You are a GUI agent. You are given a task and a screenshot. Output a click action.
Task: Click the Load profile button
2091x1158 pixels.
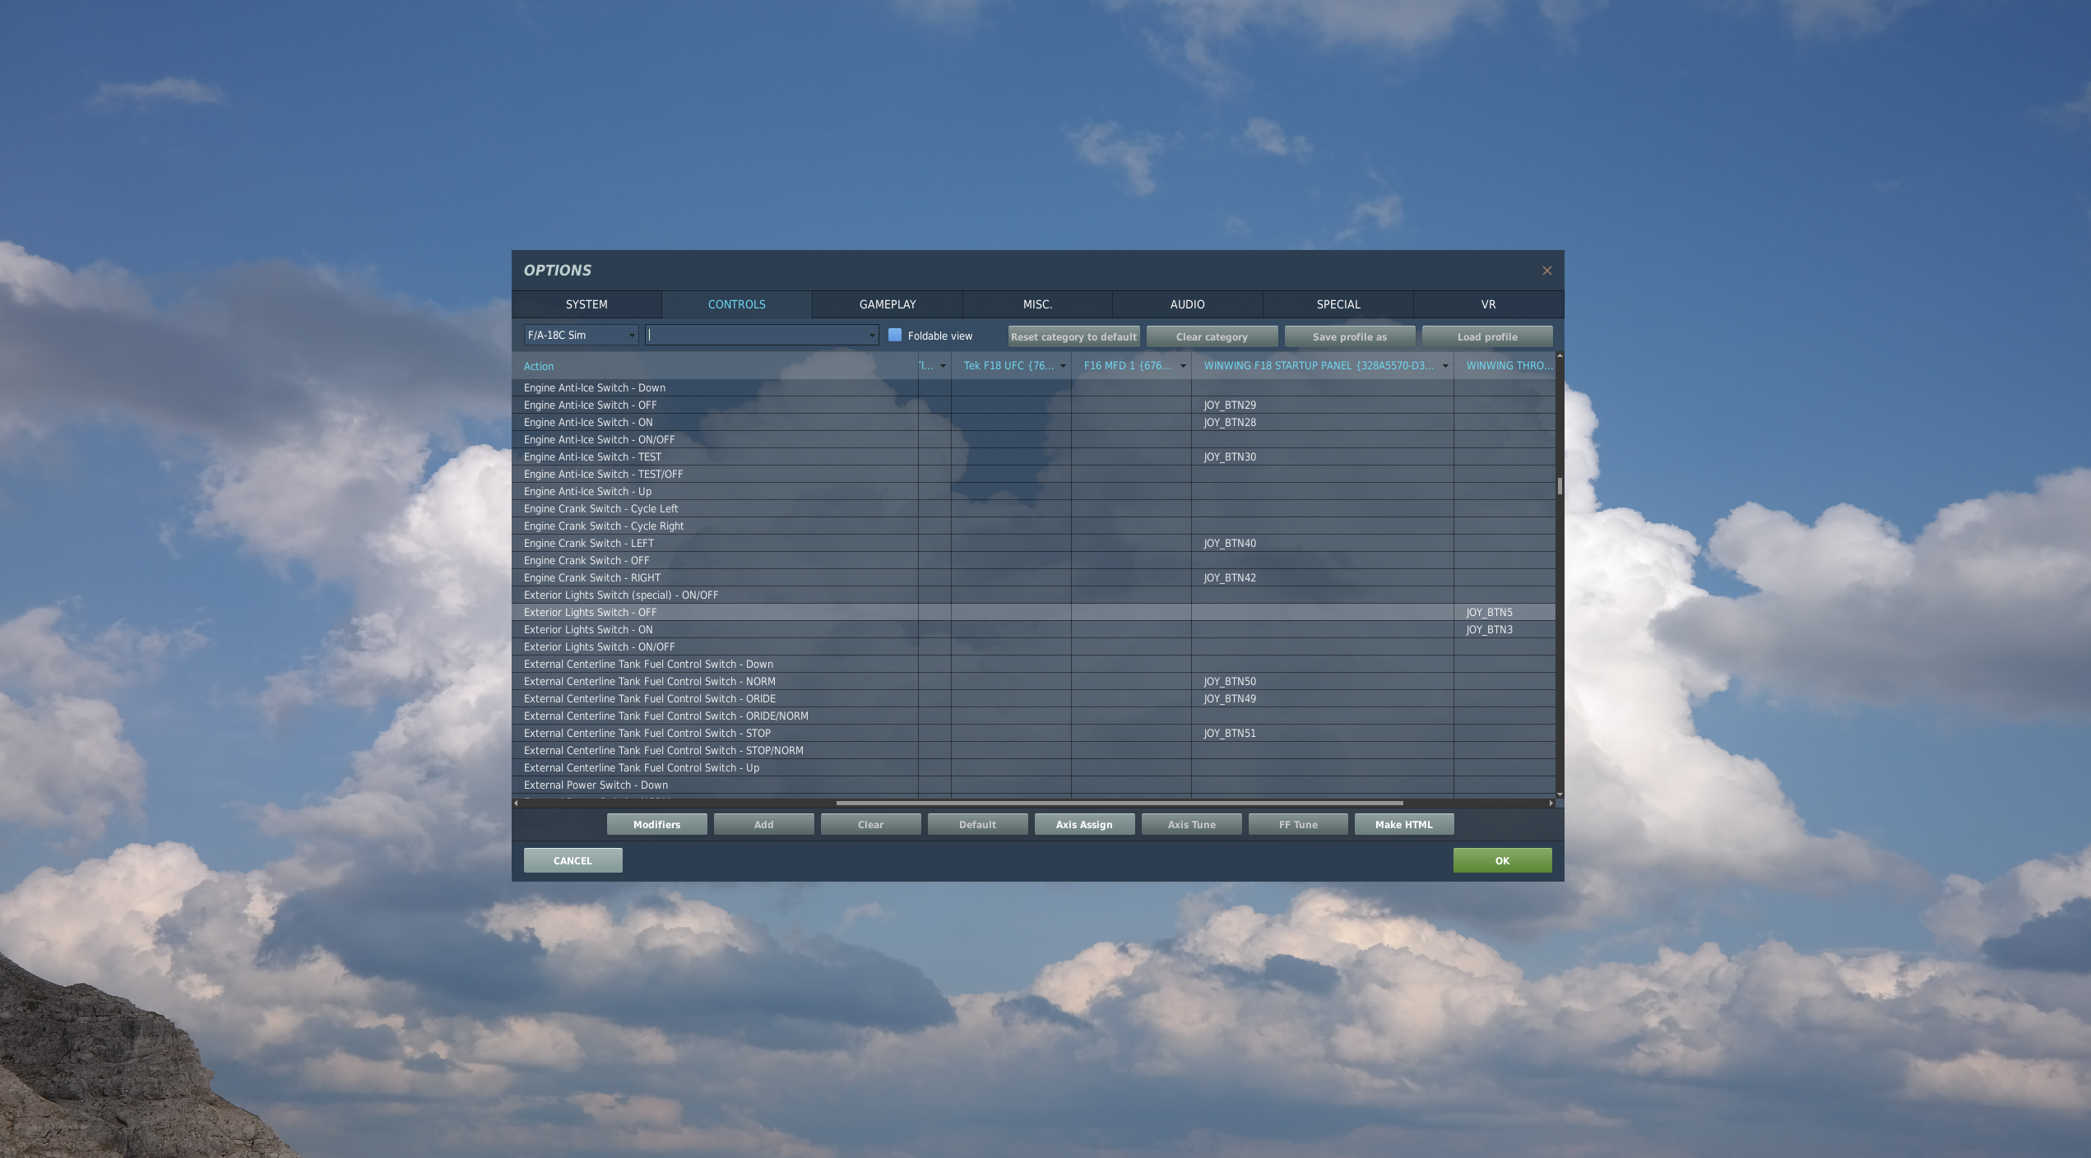[x=1487, y=336]
